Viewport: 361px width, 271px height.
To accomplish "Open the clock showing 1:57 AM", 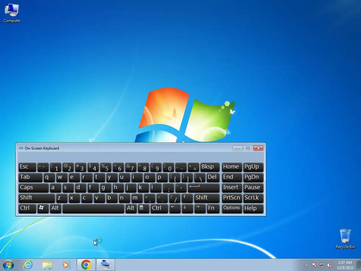I will tap(345, 265).
